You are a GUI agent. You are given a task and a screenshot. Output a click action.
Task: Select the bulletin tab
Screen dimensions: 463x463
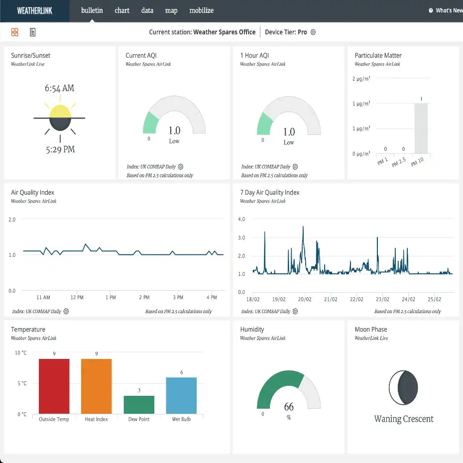tap(92, 10)
